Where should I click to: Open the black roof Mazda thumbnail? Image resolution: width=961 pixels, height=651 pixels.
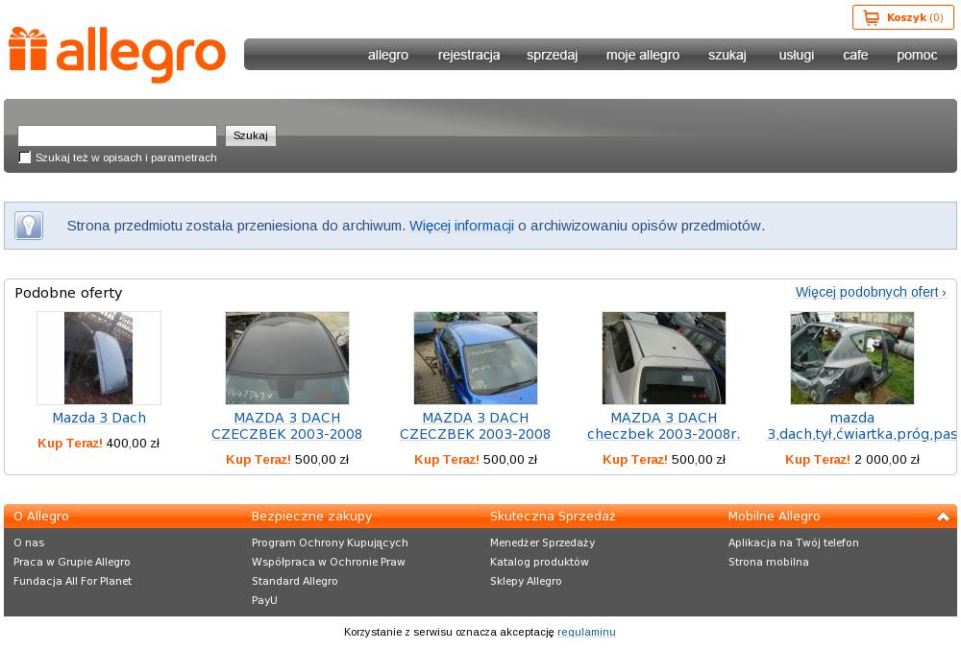coord(287,357)
